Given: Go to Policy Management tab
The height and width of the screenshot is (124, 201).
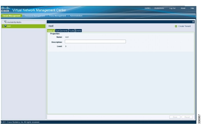Looking at the screenshot, I should click(57, 16).
